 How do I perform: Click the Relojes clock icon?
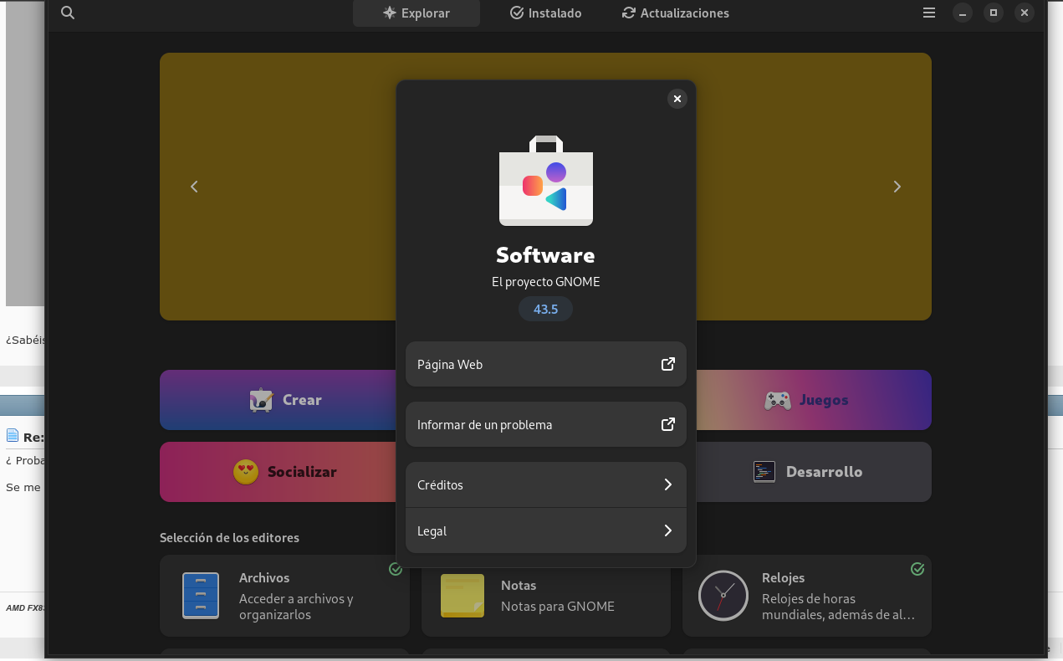[x=723, y=596]
